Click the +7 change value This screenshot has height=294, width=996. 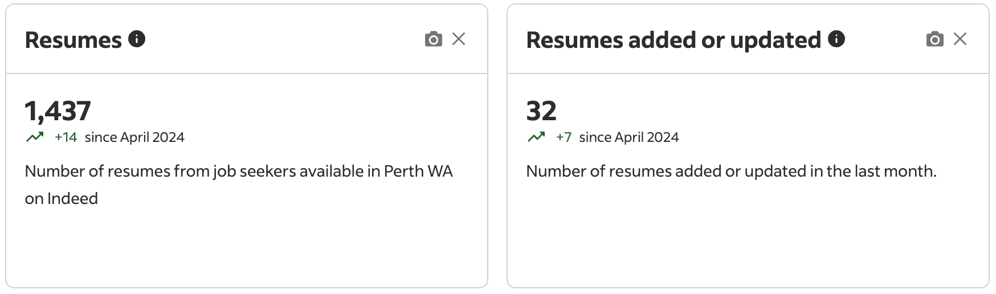click(x=564, y=137)
